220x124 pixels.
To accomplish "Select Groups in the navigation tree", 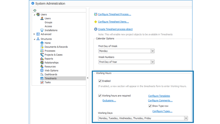I will [48, 22].
